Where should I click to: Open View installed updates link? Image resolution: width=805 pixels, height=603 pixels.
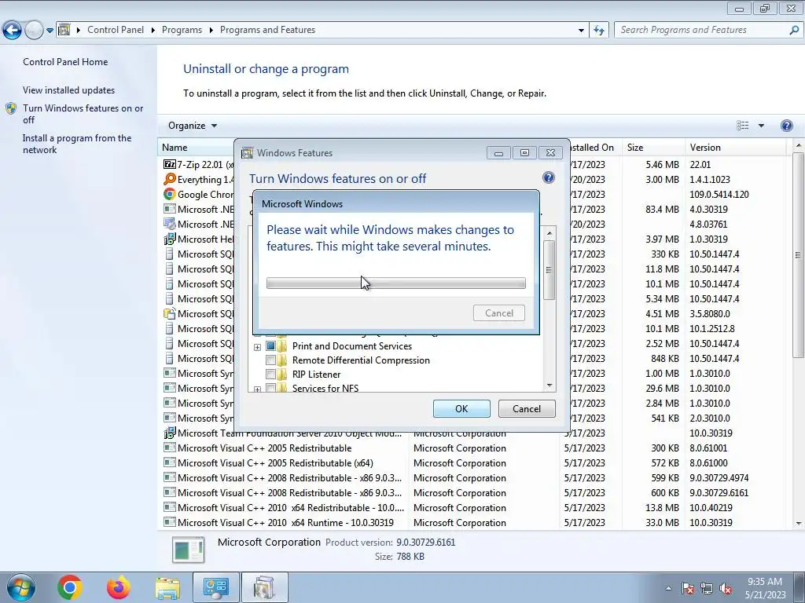tap(69, 90)
